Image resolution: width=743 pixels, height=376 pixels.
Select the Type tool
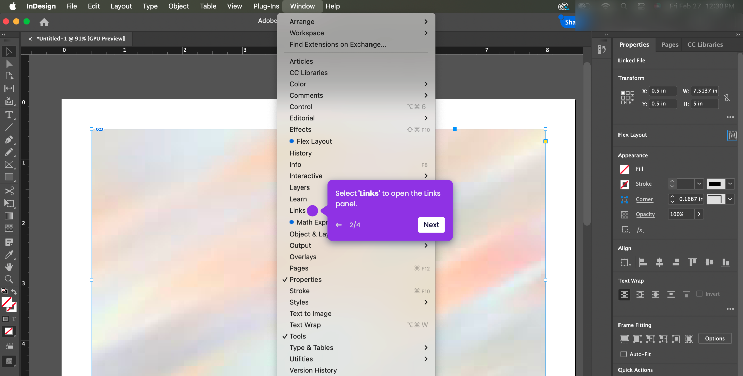coord(9,115)
